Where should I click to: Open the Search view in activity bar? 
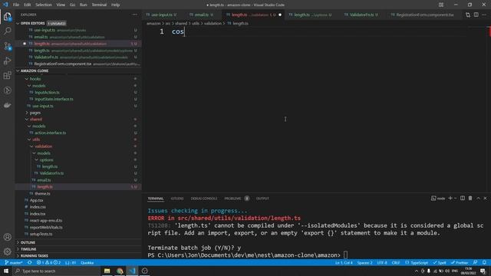[x=7, y=31]
